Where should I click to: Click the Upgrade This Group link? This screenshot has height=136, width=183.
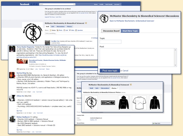(x=50, y=17)
